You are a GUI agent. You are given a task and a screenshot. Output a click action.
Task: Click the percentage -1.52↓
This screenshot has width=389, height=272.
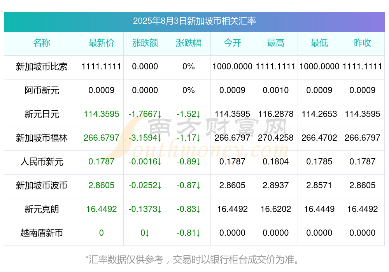[x=189, y=114]
